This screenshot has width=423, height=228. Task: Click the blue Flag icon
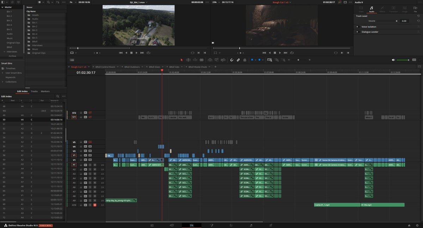[x=252, y=60]
